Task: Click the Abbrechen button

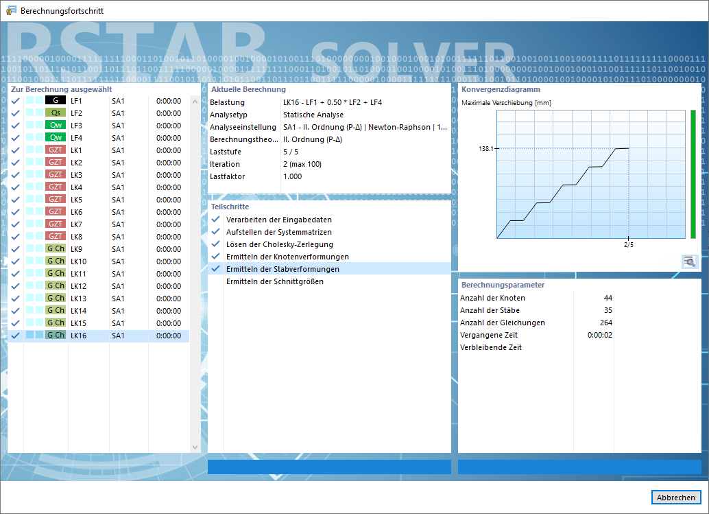Action: coord(676,498)
